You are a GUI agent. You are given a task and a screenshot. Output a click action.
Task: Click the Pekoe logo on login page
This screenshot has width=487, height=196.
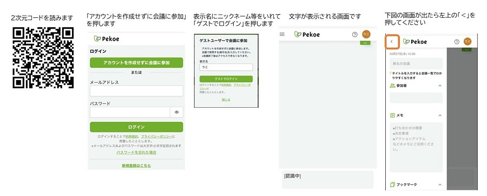107,39
